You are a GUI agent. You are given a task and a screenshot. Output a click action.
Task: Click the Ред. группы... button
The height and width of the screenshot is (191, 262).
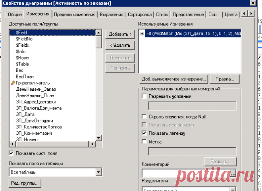25,183
